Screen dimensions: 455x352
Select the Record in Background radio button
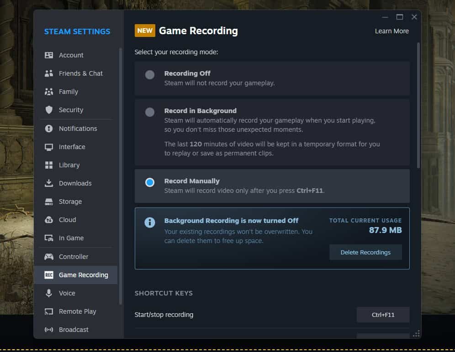(150, 112)
